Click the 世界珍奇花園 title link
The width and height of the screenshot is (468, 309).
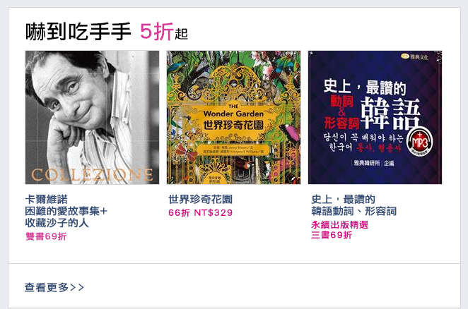[x=200, y=199]
